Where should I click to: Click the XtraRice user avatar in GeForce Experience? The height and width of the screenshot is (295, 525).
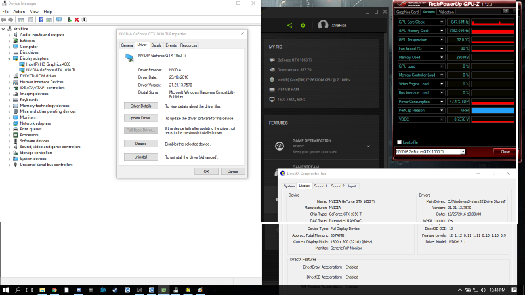(x=323, y=25)
